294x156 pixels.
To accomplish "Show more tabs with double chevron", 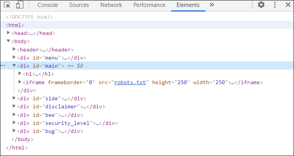I will (x=212, y=5).
